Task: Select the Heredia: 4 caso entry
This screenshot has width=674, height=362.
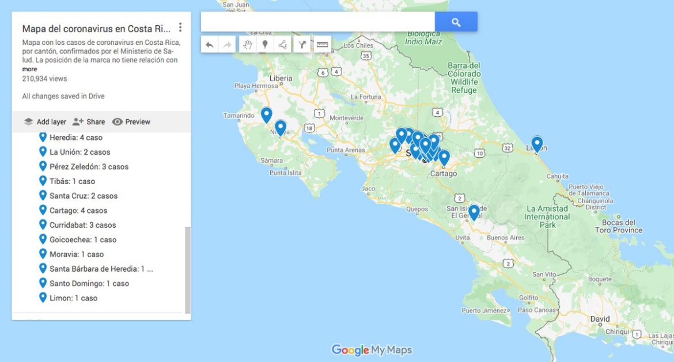Action: click(x=75, y=137)
